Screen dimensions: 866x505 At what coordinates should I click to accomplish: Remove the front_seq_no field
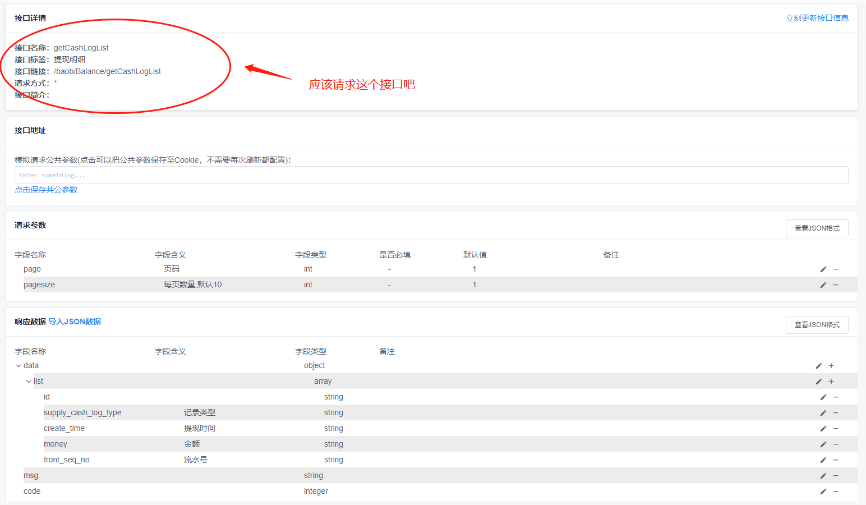pos(836,460)
